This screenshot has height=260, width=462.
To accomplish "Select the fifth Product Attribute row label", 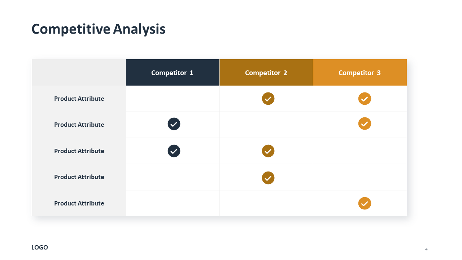I will pyautogui.click(x=79, y=203).
